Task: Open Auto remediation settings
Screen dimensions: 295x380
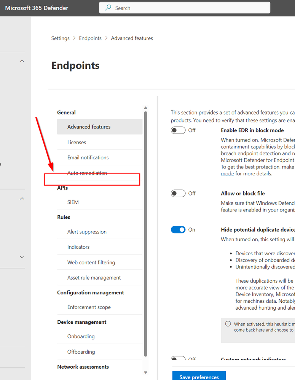Action: [x=100, y=173]
